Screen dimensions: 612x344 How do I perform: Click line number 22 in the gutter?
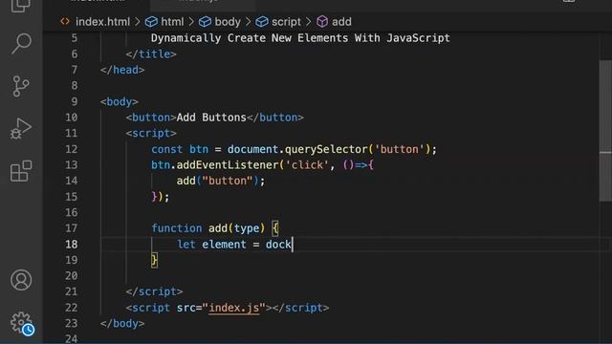[72, 308]
